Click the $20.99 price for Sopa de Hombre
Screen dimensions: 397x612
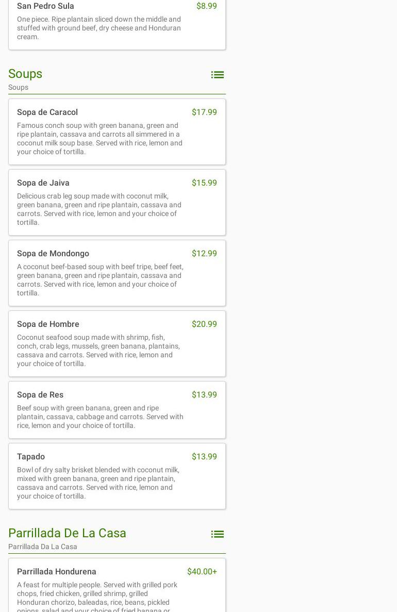point(204,324)
